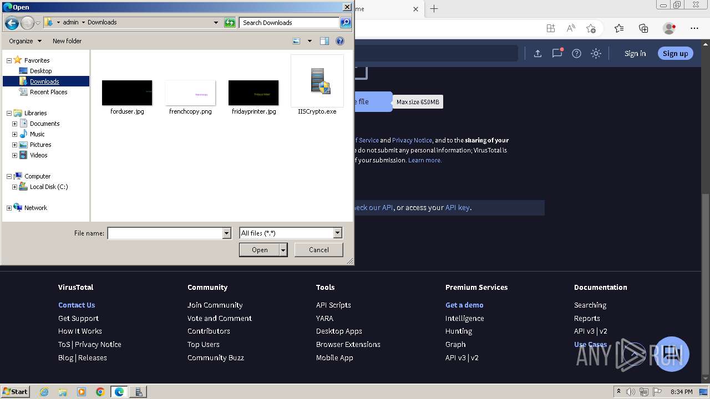The height and width of the screenshot is (399, 710).
Task: Click VirusTotal Sign up button
Action: pyautogui.click(x=675, y=53)
